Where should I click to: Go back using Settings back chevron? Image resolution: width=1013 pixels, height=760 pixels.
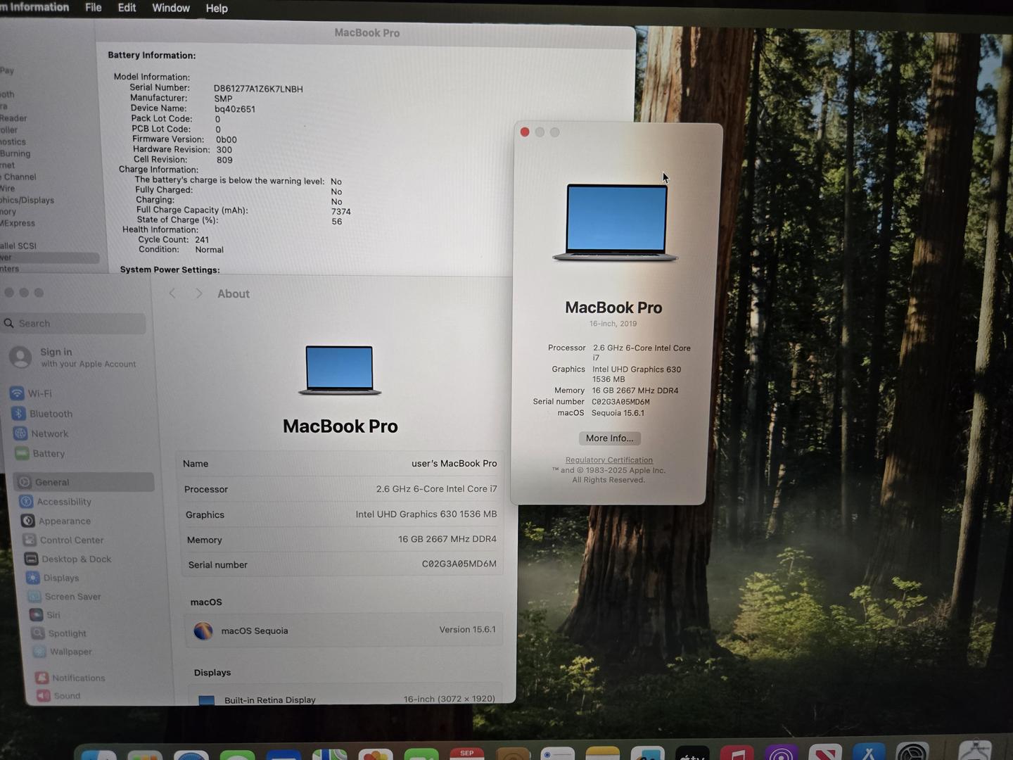172,293
